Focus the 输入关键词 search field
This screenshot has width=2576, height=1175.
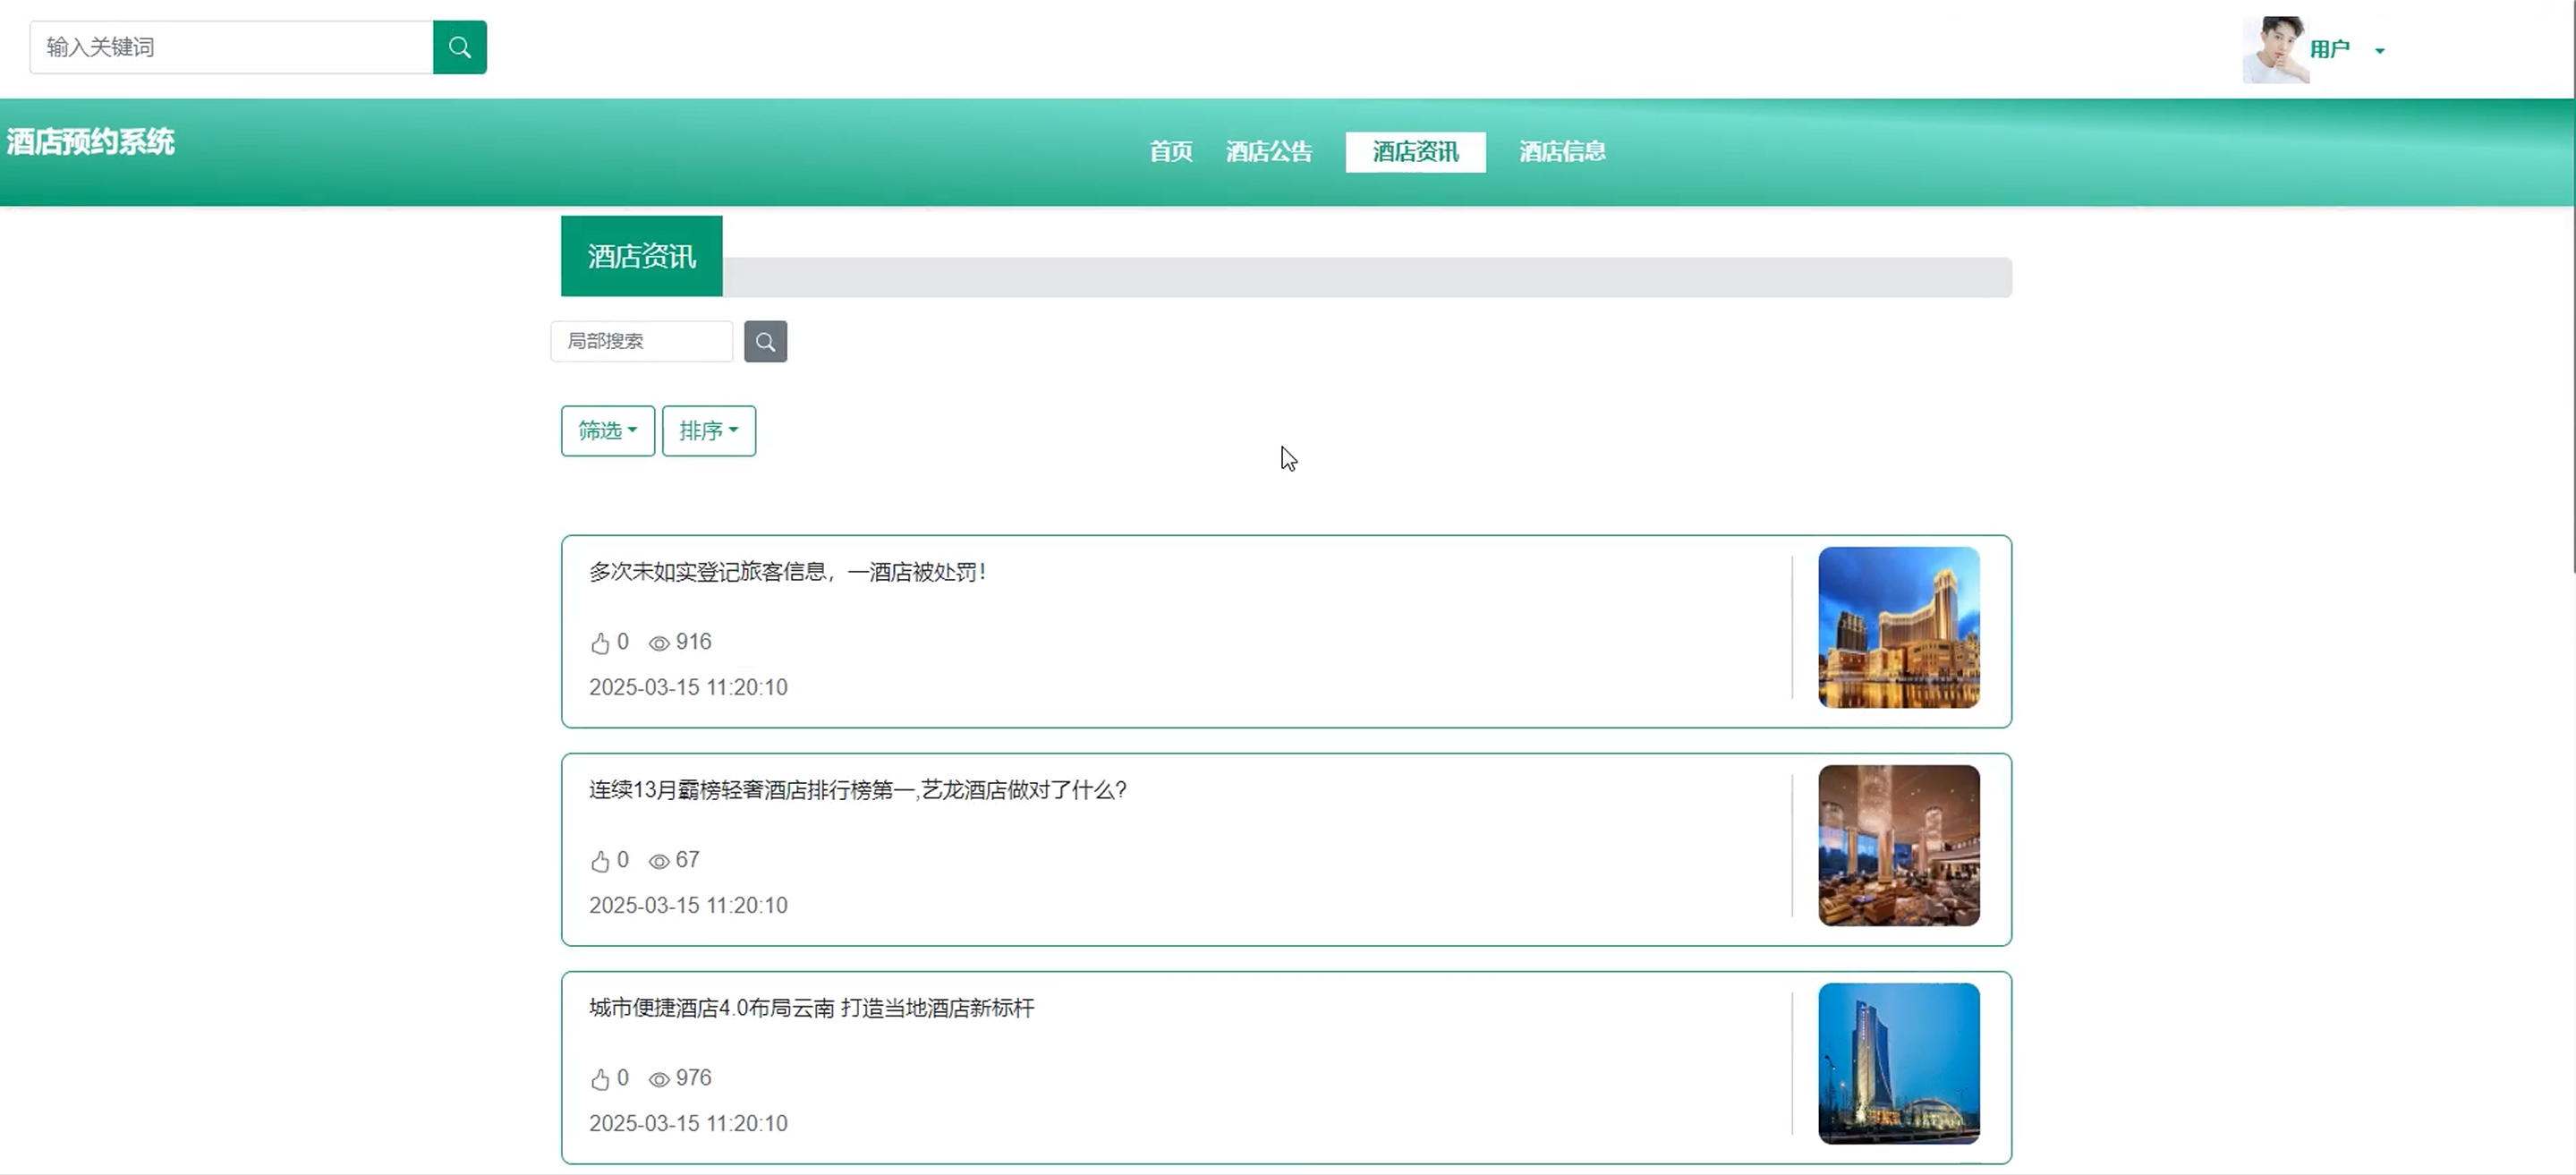(x=231, y=47)
